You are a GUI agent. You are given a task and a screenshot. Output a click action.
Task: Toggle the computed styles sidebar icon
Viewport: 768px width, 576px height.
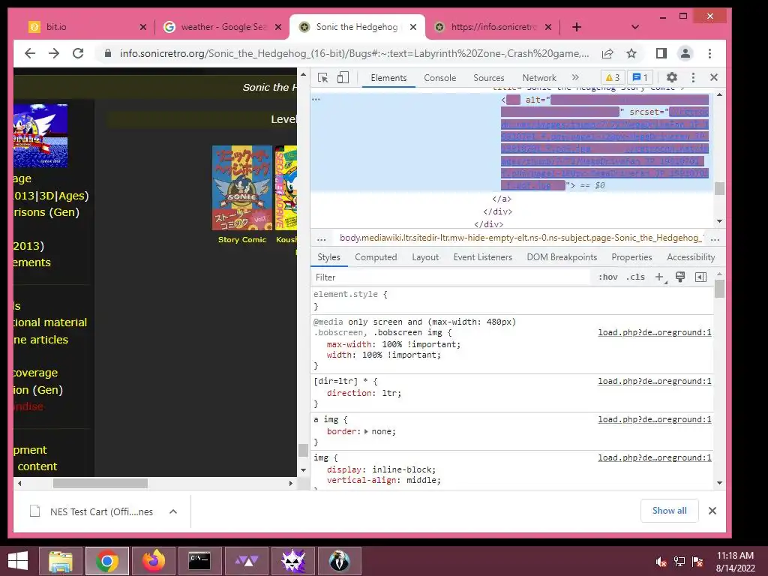[701, 277]
